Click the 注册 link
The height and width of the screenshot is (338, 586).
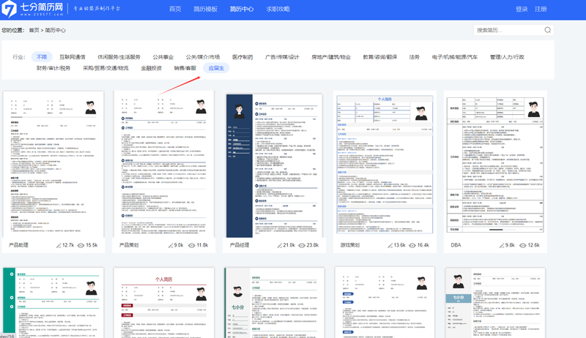click(541, 9)
